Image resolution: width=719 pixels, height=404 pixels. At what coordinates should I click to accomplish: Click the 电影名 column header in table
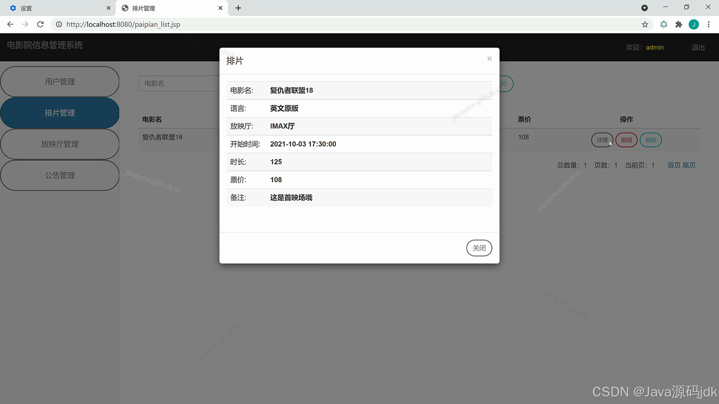tap(152, 119)
